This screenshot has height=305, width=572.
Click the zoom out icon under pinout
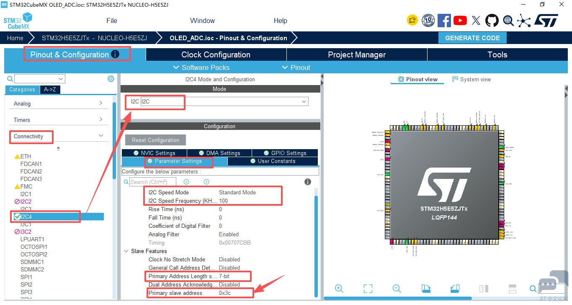point(397,289)
